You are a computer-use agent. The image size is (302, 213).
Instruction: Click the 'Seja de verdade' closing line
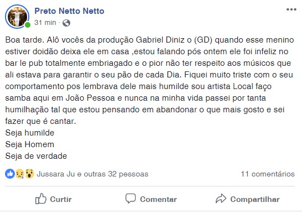[36, 156]
